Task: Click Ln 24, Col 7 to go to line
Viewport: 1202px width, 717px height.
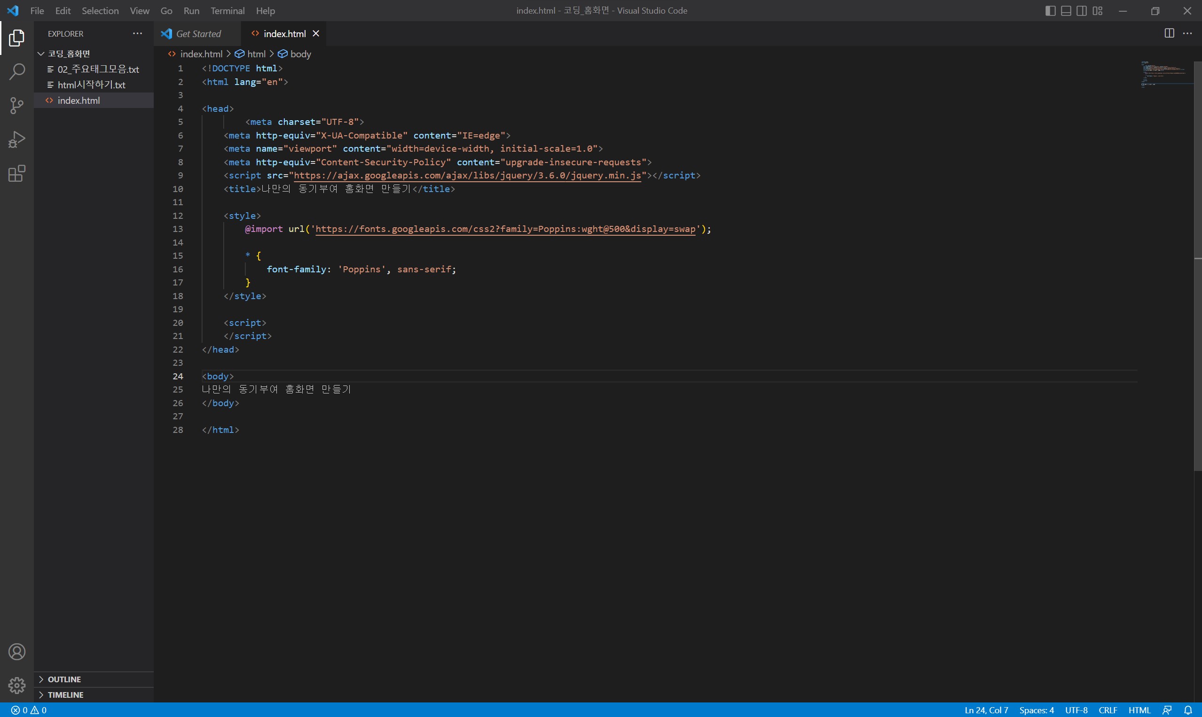Action: click(986, 710)
